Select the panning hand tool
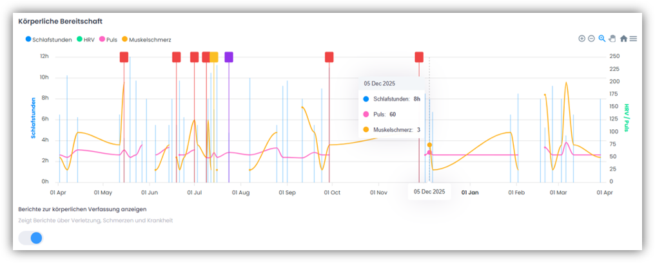This screenshot has height=263, width=655. (x=612, y=39)
